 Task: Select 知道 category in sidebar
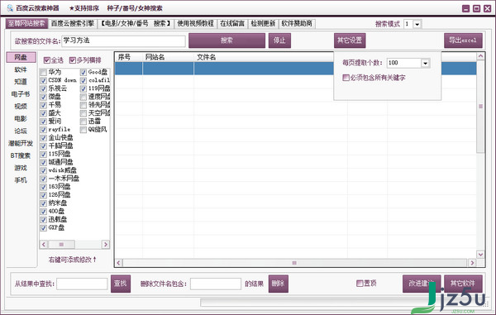click(x=21, y=82)
